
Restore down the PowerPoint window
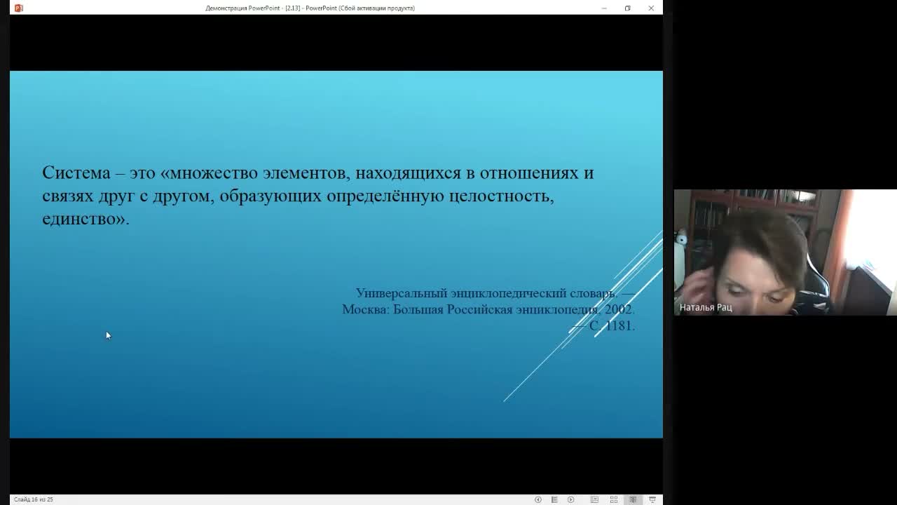coord(627,8)
